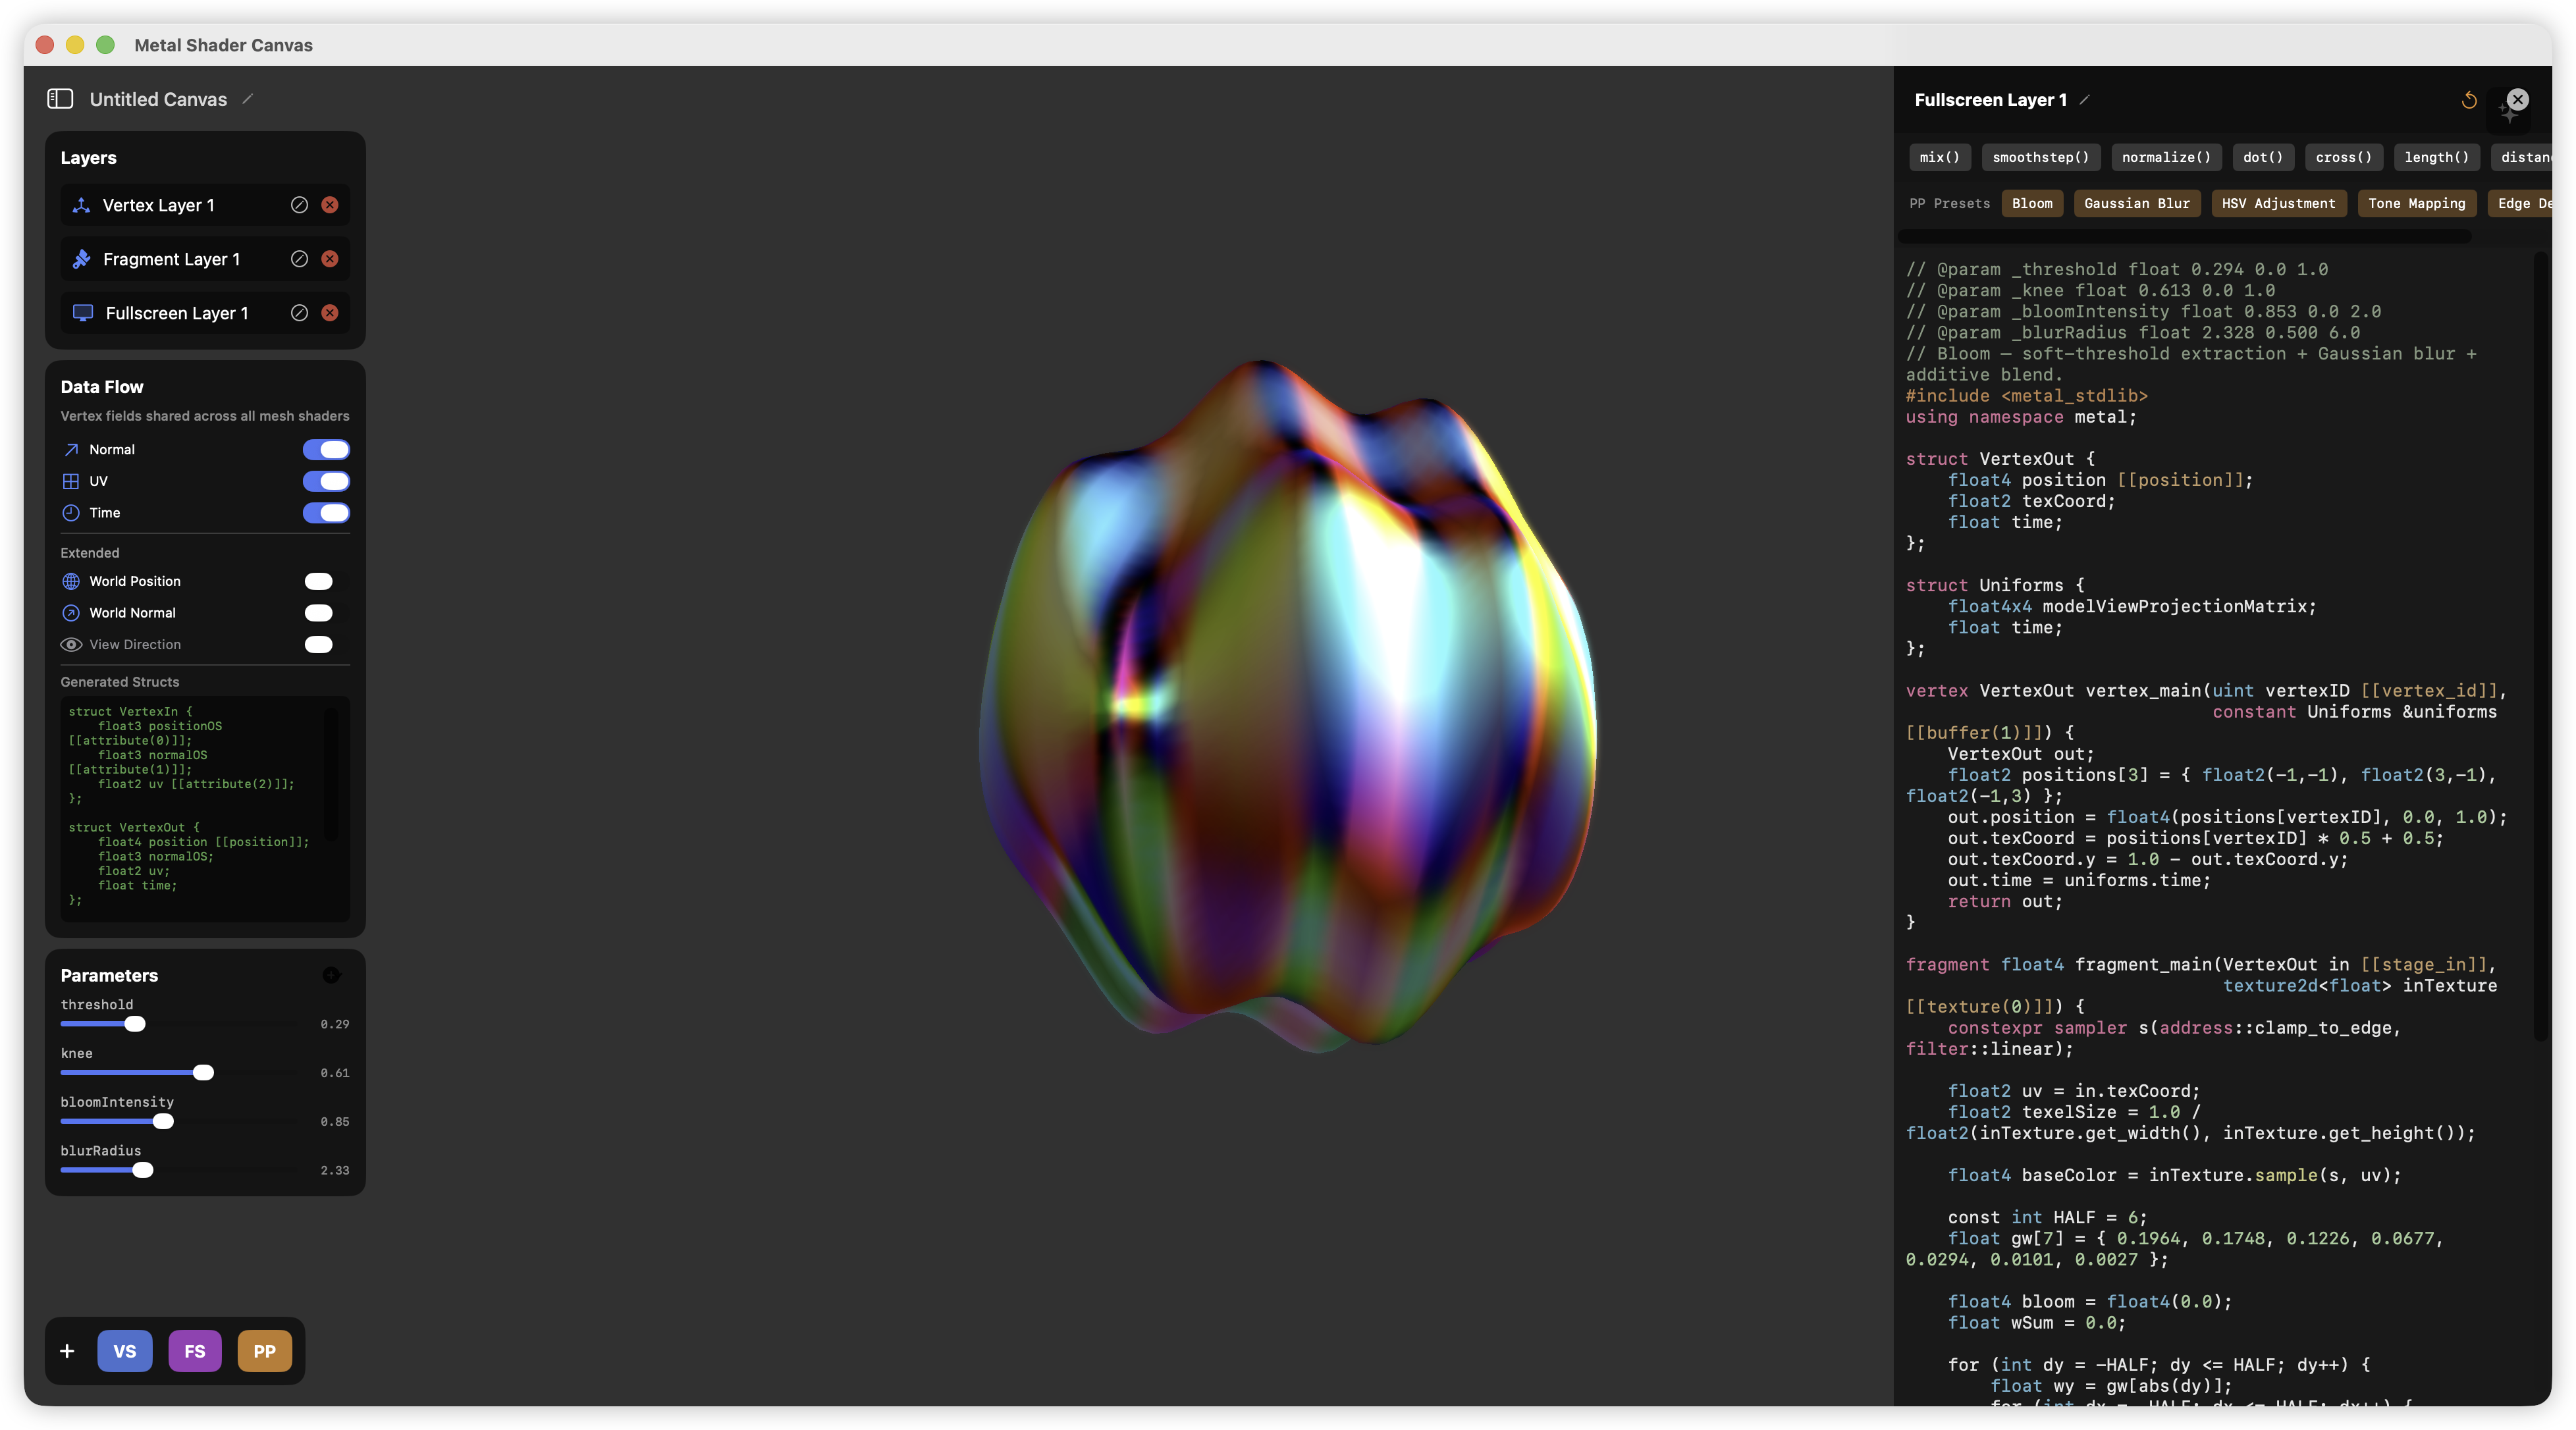The height and width of the screenshot is (1430, 2576).
Task: Insert the normalize() function snippet
Action: (x=2166, y=157)
